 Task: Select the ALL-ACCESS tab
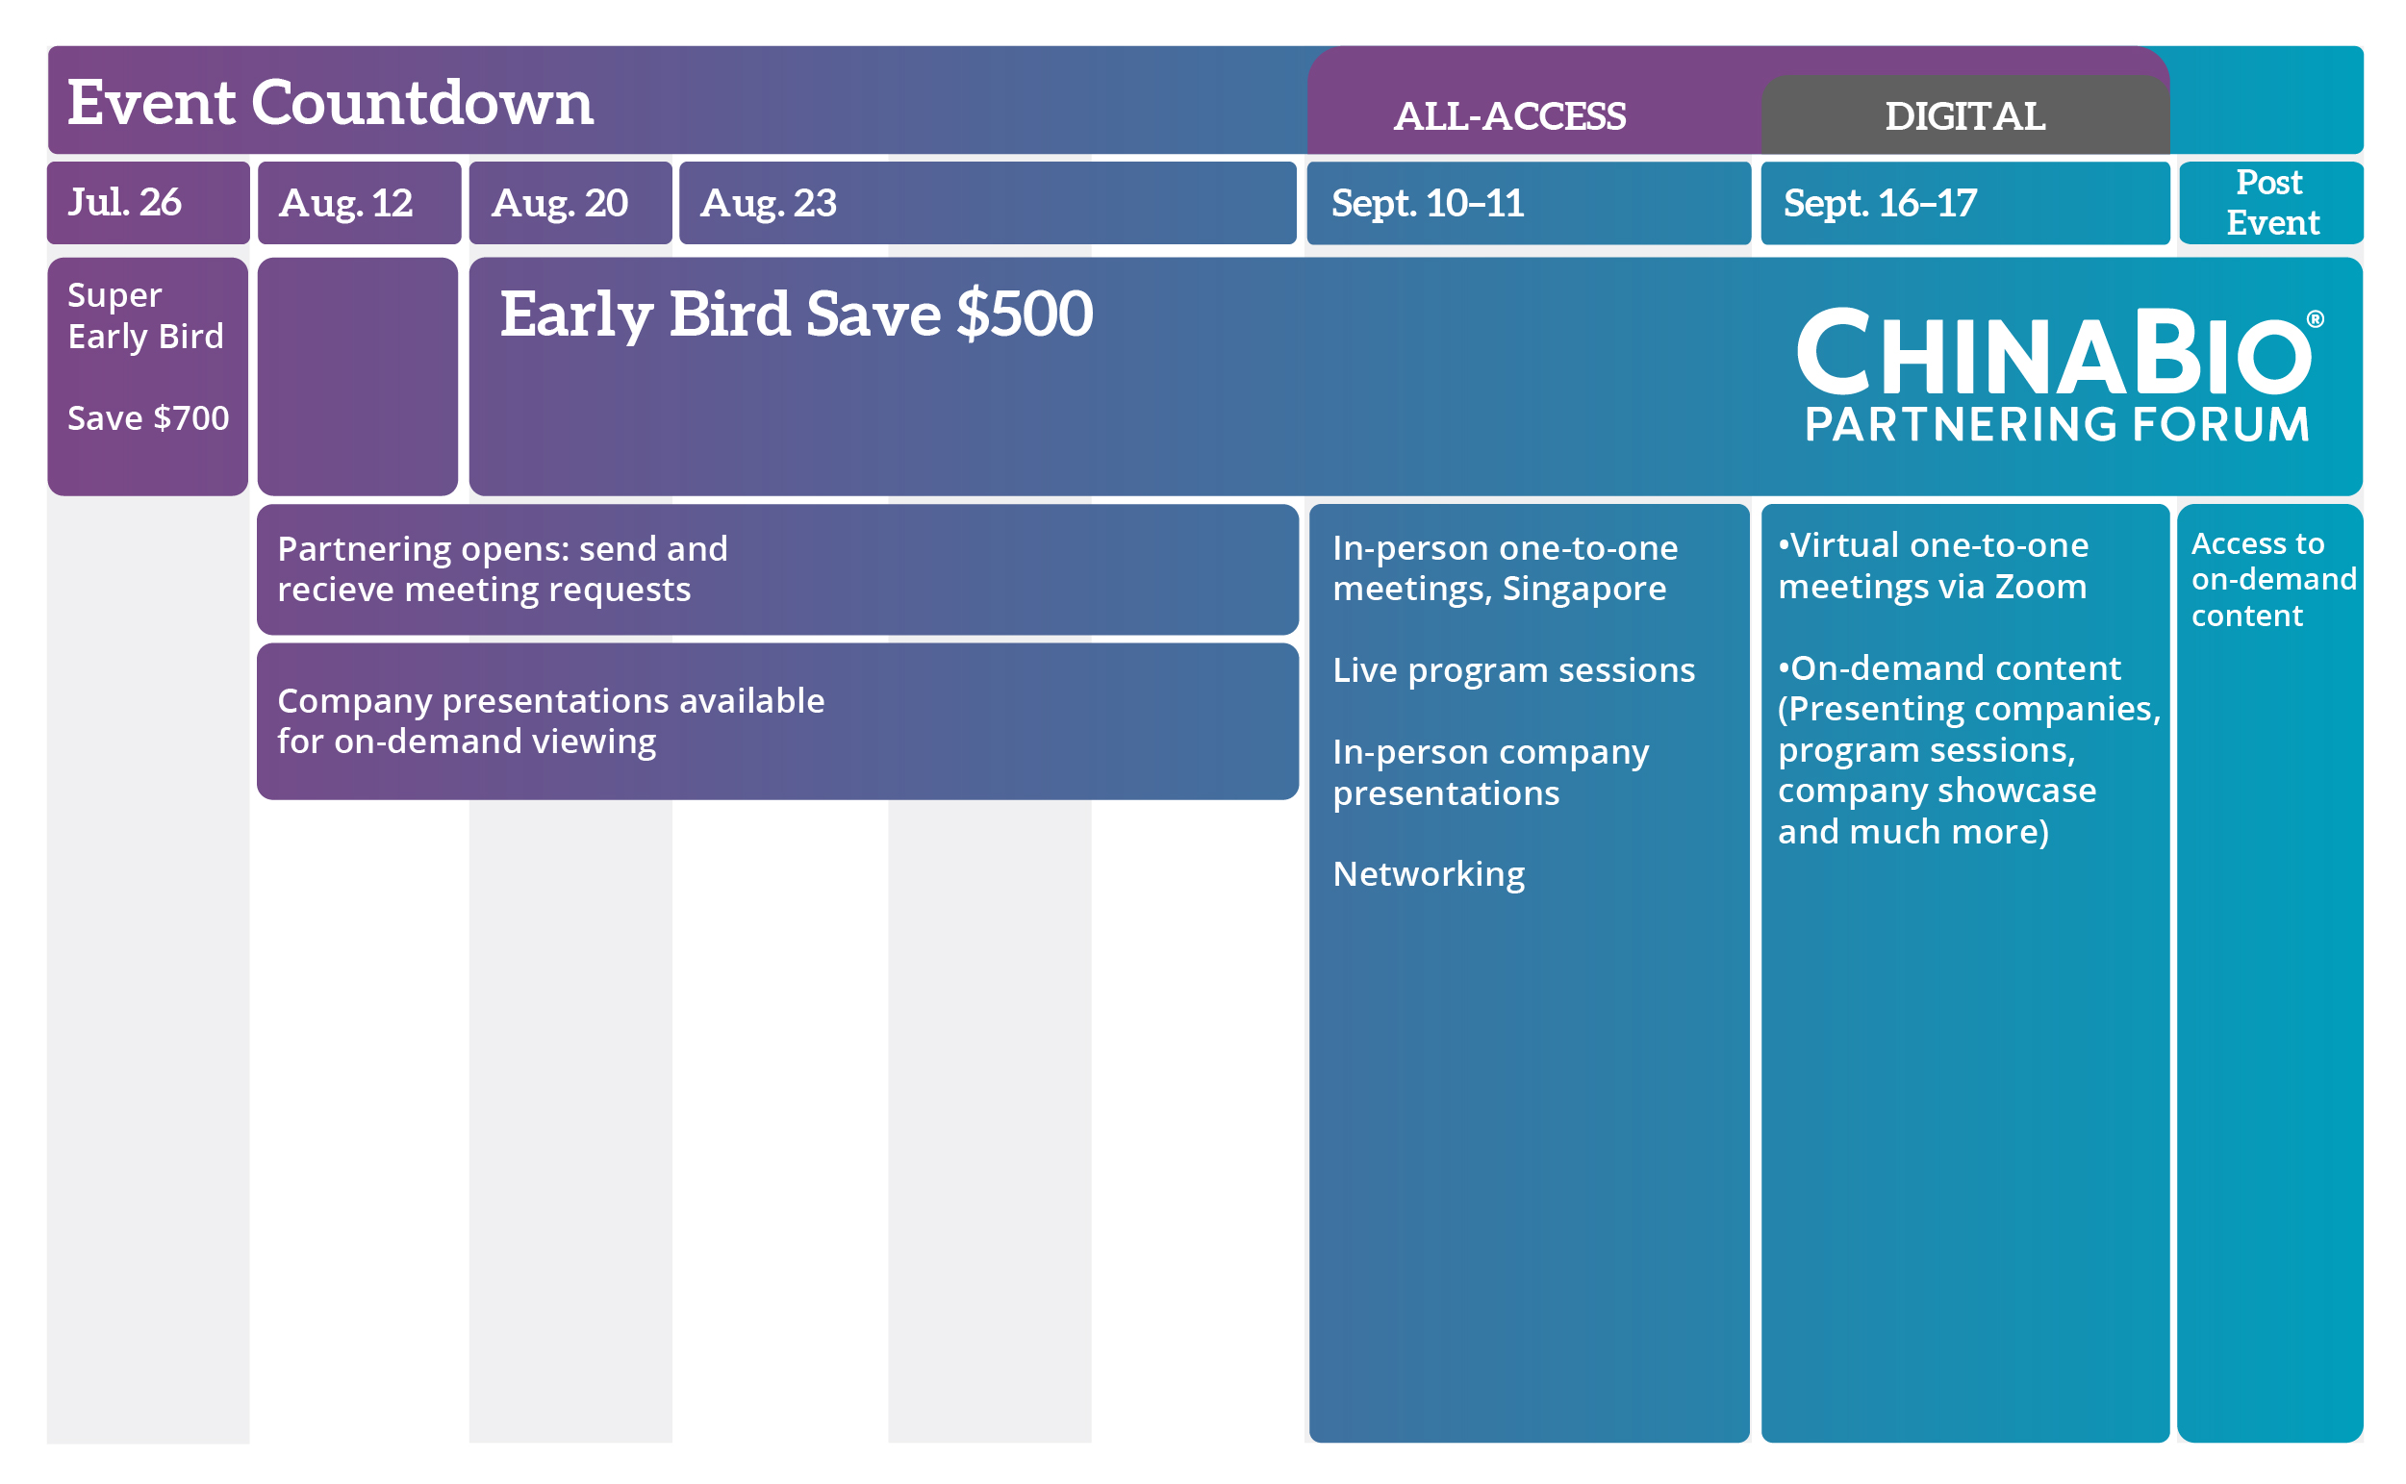coord(1508,115)
